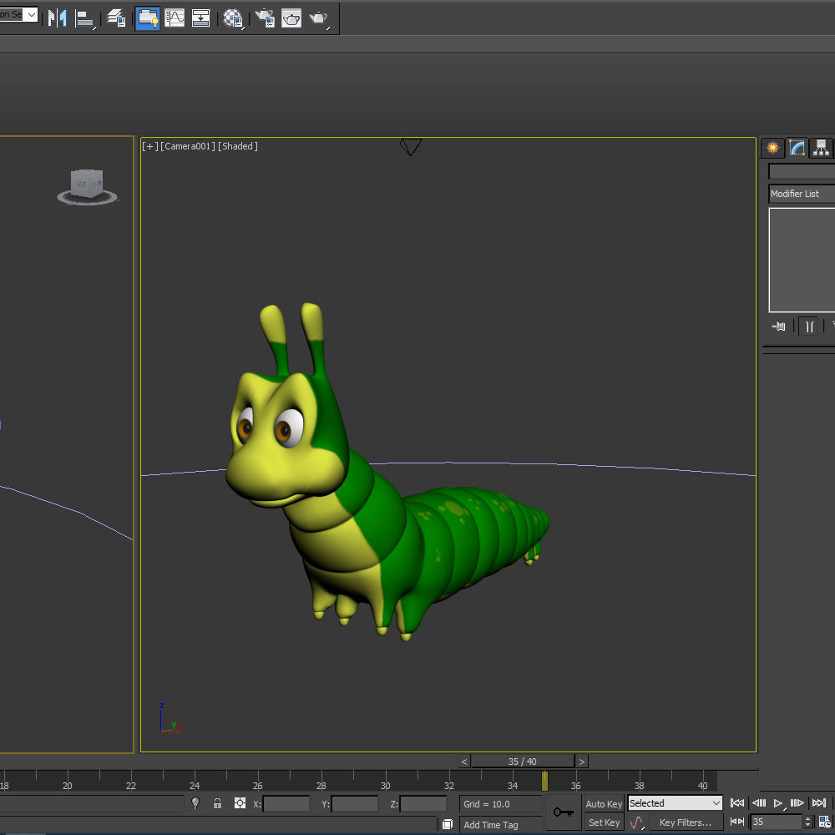Click the large Set Keys key button
This screenshot has height=835, width=835.
564,812
